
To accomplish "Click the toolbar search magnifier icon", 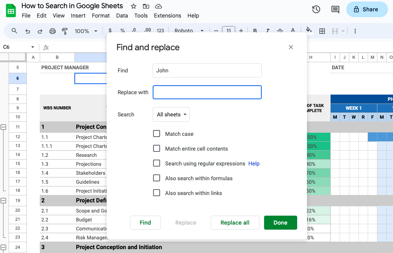I will coord(14,31).
